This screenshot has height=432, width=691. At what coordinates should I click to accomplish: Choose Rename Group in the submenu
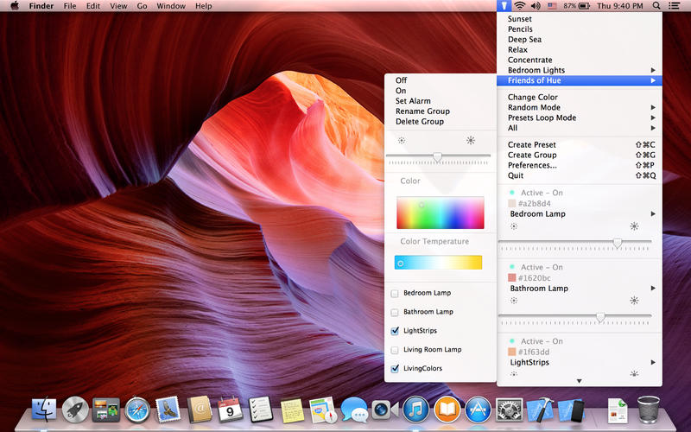point(441,111)
